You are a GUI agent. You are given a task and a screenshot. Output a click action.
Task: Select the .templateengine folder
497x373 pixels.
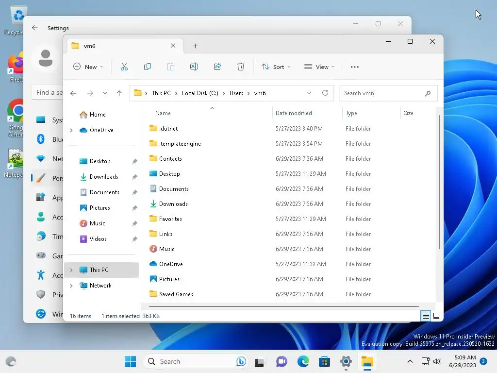click(x=180, y=144)
